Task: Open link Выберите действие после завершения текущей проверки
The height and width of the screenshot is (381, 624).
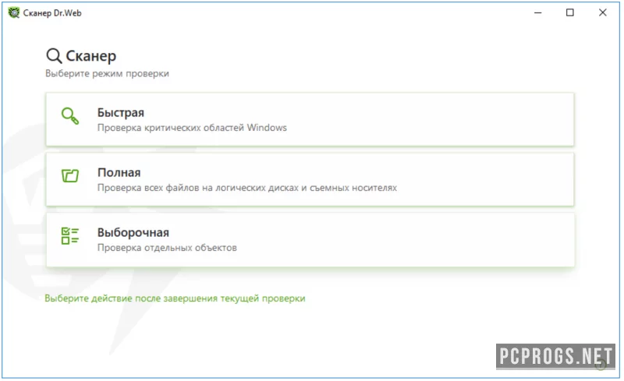Action: pos(175,298)
